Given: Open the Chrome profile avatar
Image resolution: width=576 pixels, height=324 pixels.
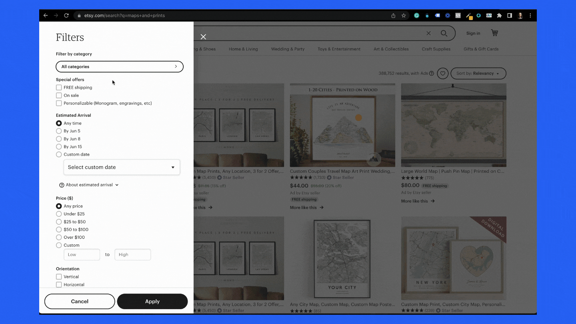Looking at the screenshot, I should click(520, 16).
